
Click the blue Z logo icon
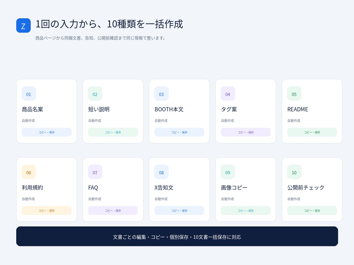coord(24,26)
